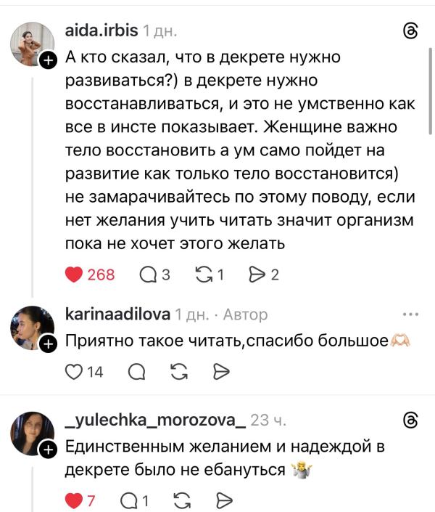Open aida.irbis profile via username
The height and width of the screenshot is (512, 435).
101,31
